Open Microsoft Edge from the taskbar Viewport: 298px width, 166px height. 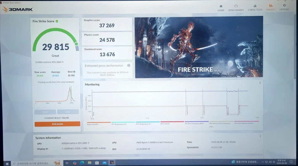pyautogui.click(x=82, y=163)
